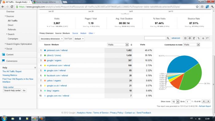215x121 pixels.
Task: Switch to the Home Google AdSense tab
Action: (x=46, y=2)
